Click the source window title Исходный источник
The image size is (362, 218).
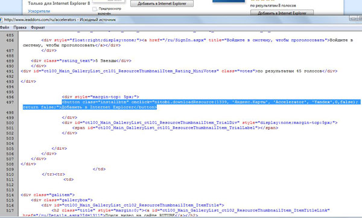point(98,20)
